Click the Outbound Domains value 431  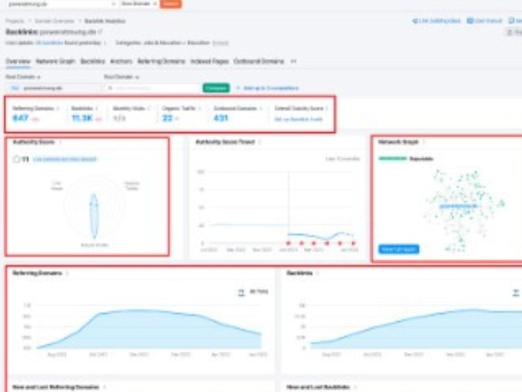pyautogui.click(x=221, y=118)
